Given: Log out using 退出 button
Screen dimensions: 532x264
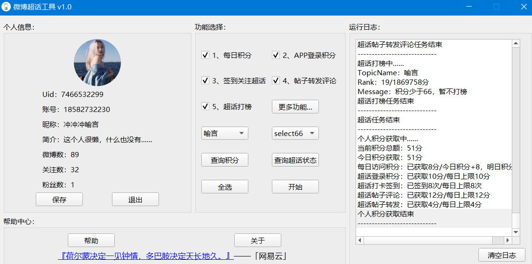Looking at the screenshot, I should [x=135, y=200].
